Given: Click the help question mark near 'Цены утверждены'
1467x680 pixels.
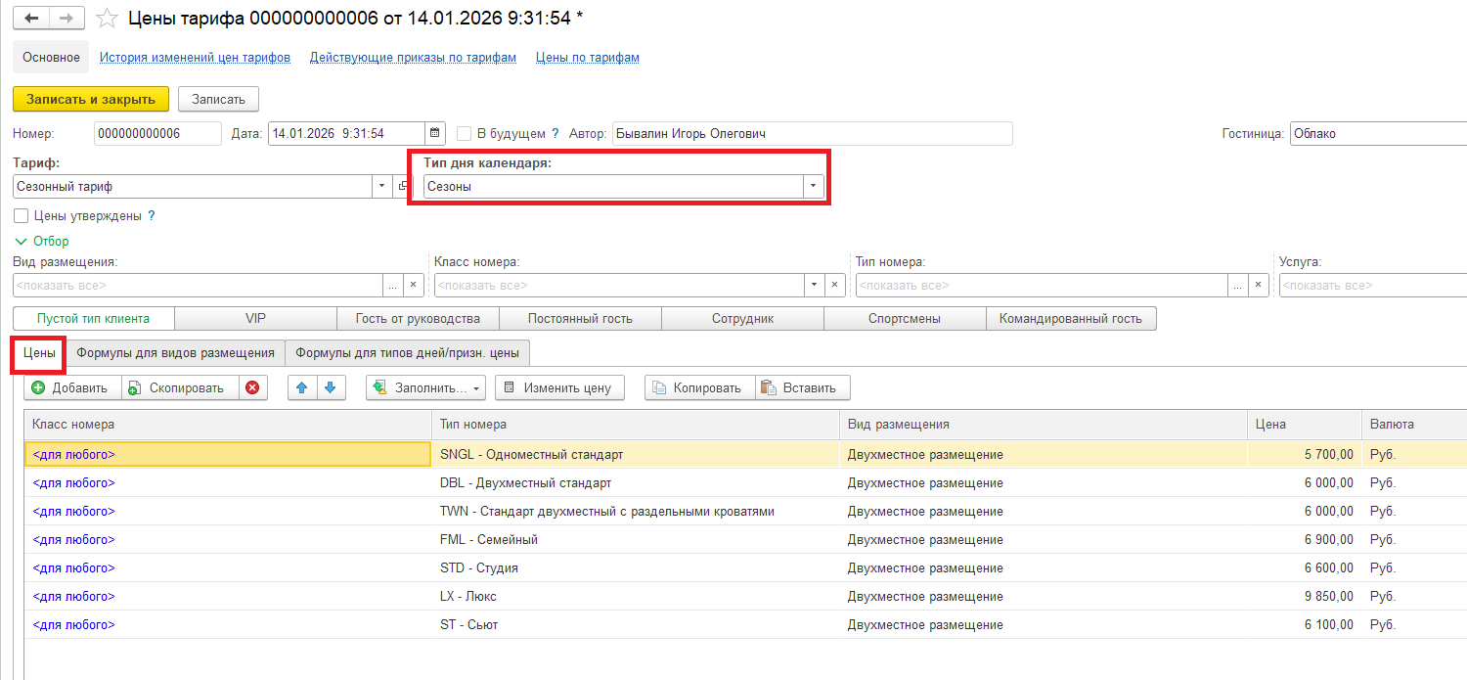Looking at the screenshot, I should [152, 216].
